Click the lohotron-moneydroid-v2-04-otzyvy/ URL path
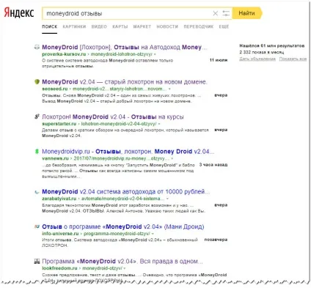 [x=119, y=124]
